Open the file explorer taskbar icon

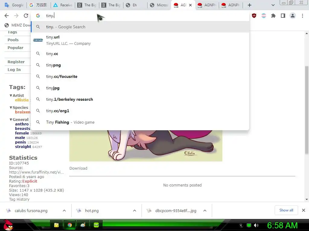[x=56, y=225]
